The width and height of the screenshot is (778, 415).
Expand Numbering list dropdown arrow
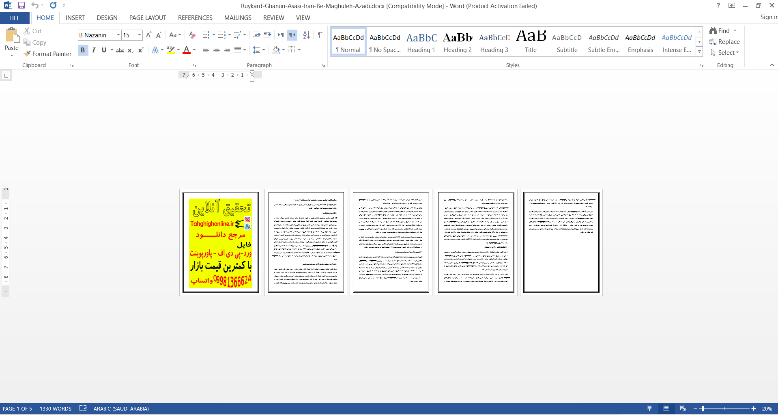(x=230, y=35)
